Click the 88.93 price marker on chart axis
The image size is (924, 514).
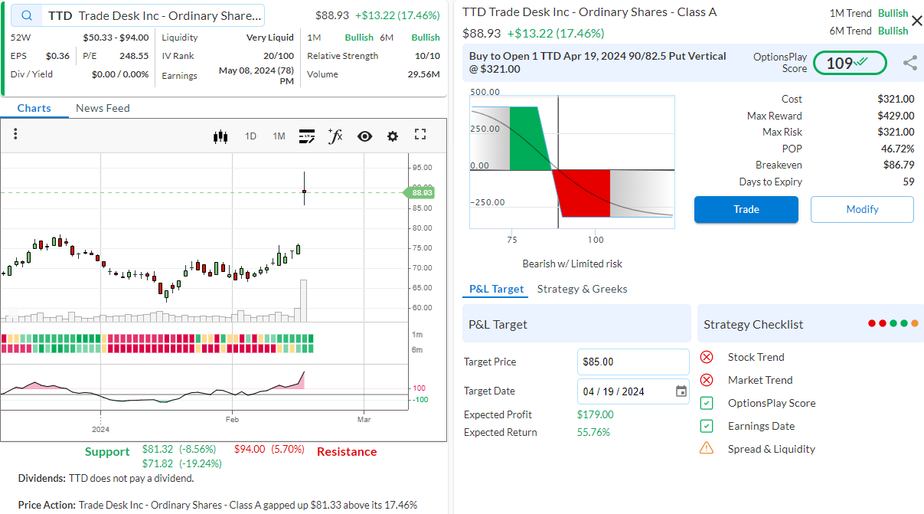(418, 192)
